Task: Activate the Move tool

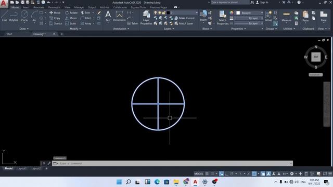Action: coord(55,12)
